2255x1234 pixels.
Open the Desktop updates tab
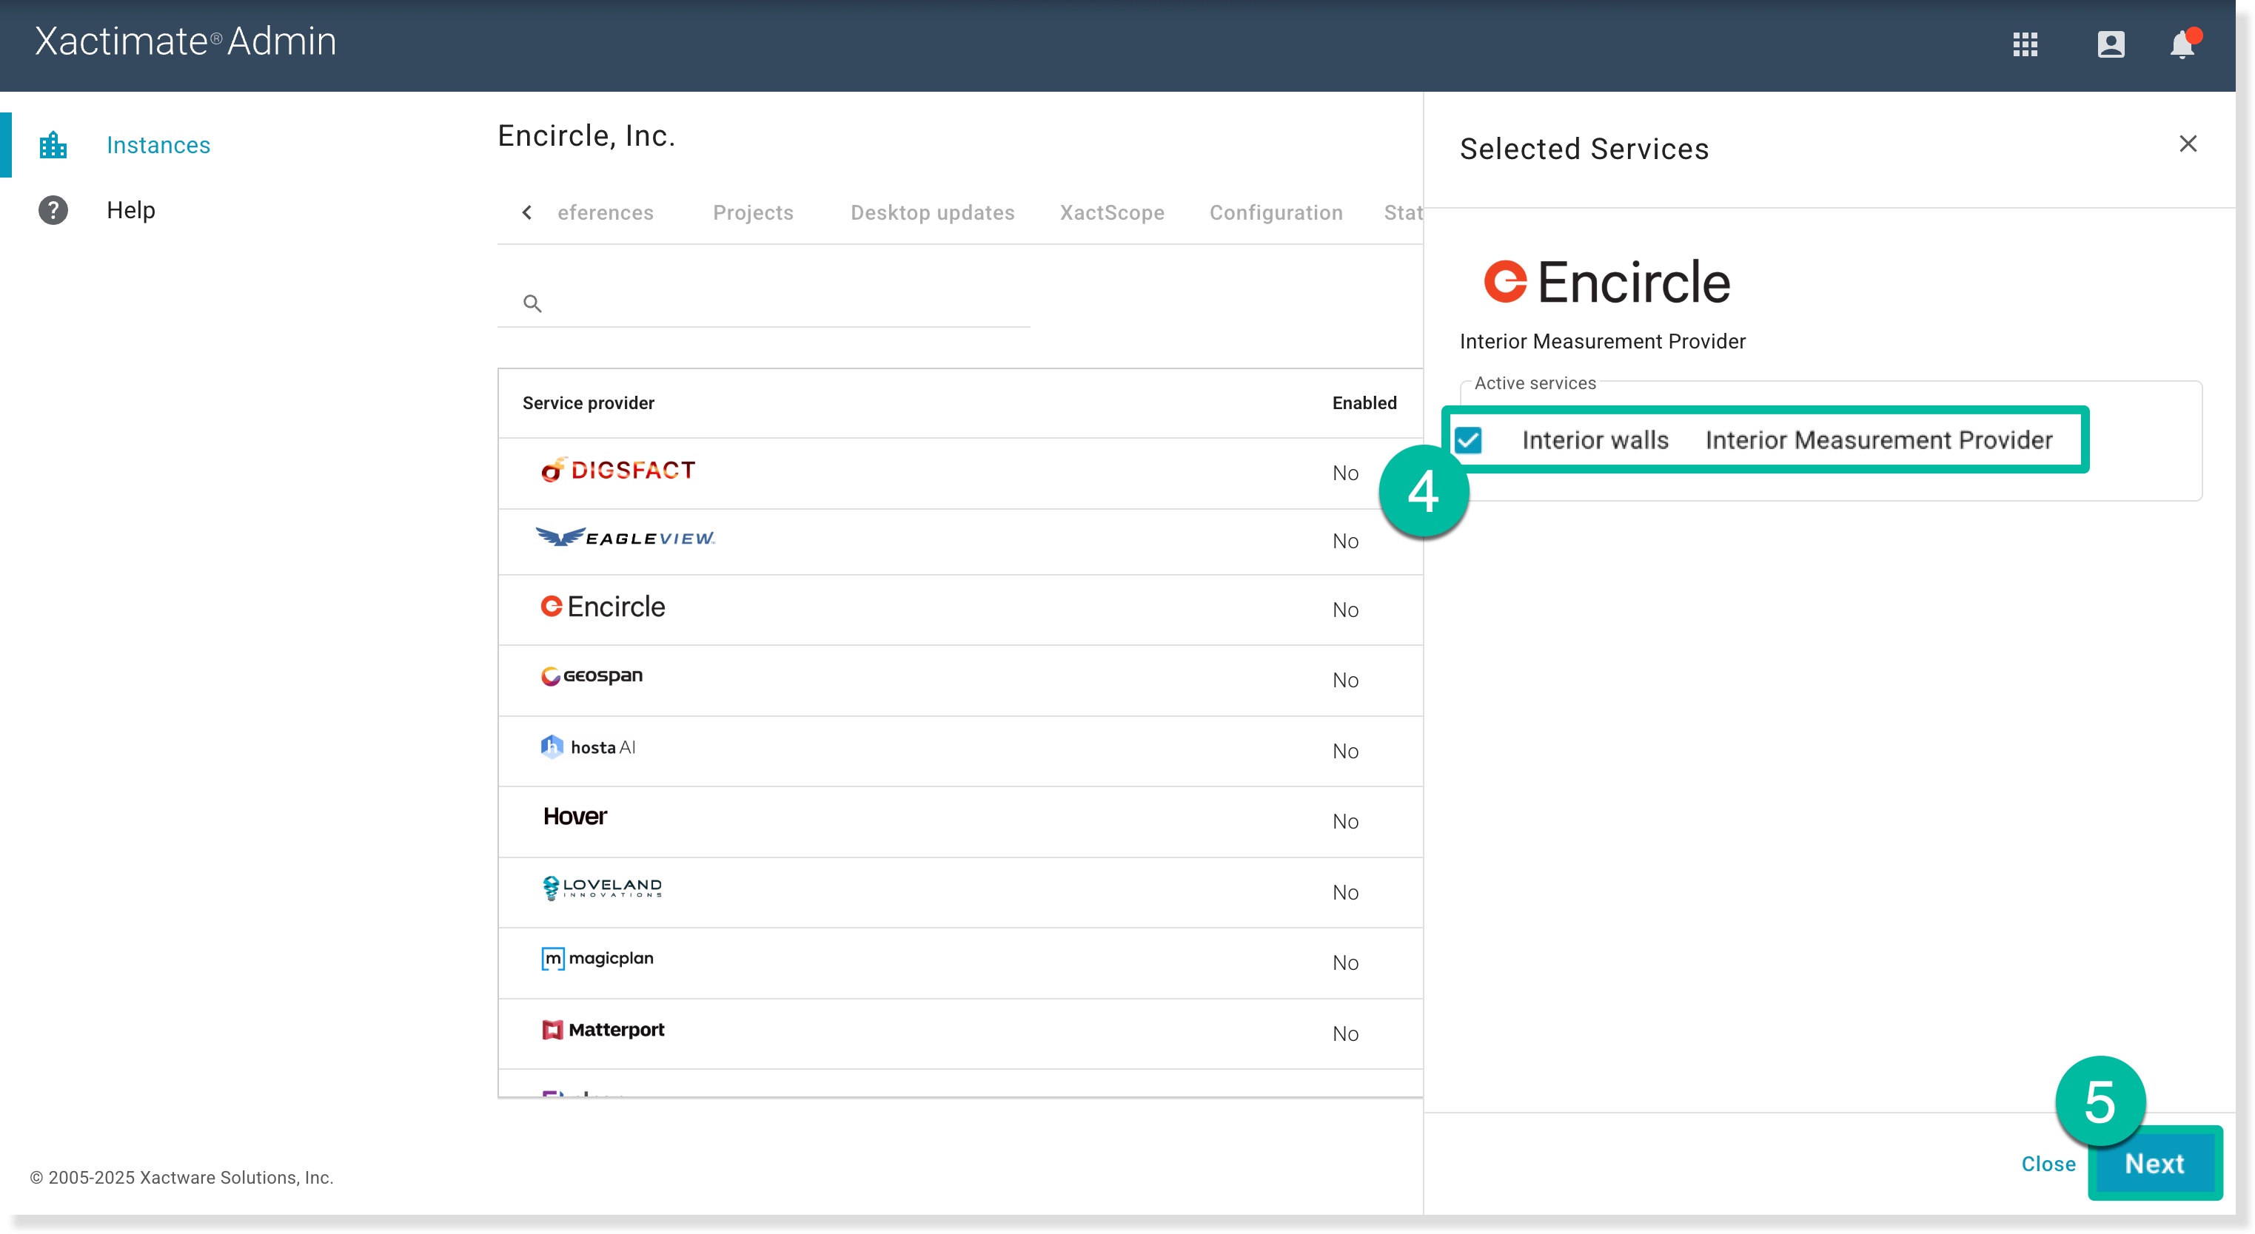click(932, 212)
